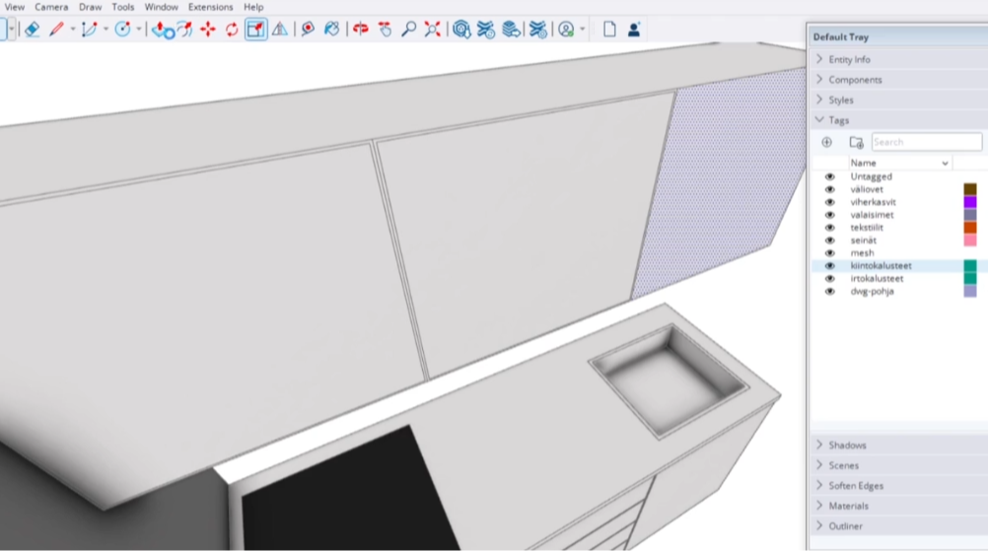Select the dwg-pohja tag name
Screen dimensions: 988x551
click(x=872, y=292)
